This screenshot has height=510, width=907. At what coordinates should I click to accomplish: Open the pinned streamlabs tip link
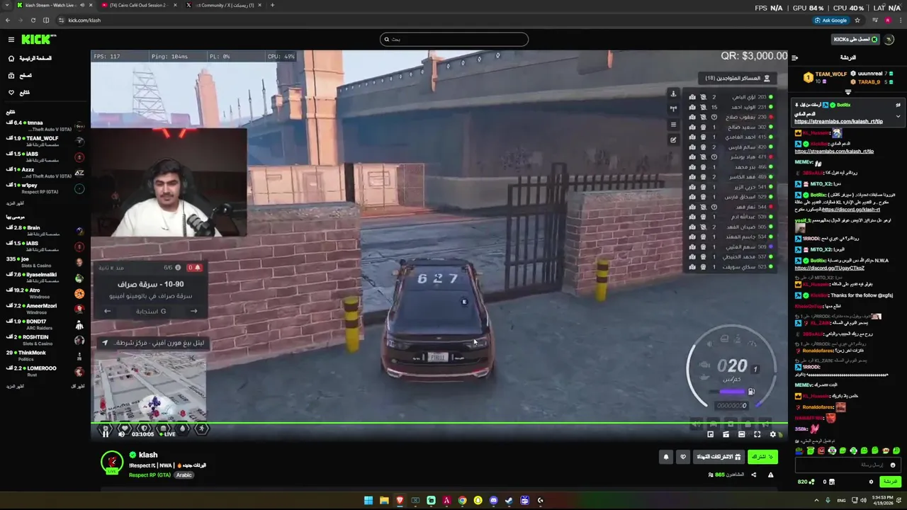[838, 121]
